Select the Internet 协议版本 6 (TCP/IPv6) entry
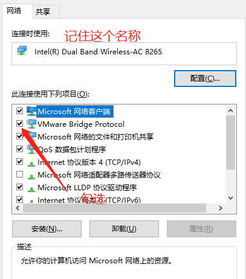 pos(89,200)
